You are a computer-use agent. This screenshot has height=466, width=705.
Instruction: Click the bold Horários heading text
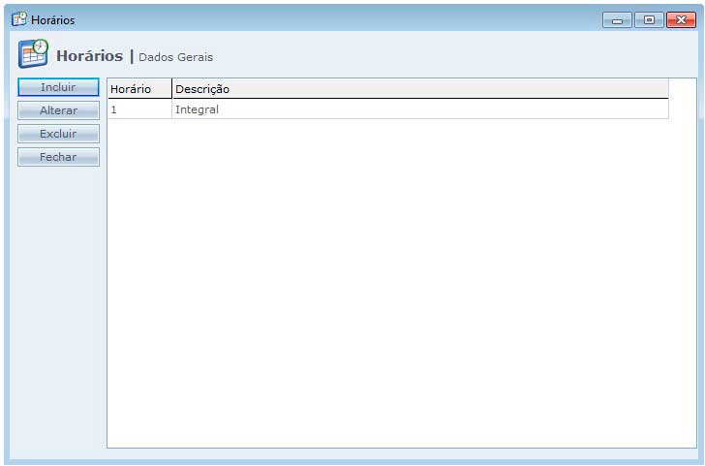[89, 56]
